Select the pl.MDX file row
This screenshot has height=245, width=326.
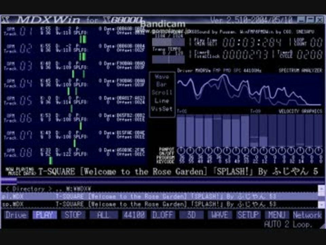point(160,196)
